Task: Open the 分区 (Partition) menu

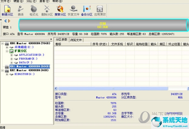Action: coord(31,1)
